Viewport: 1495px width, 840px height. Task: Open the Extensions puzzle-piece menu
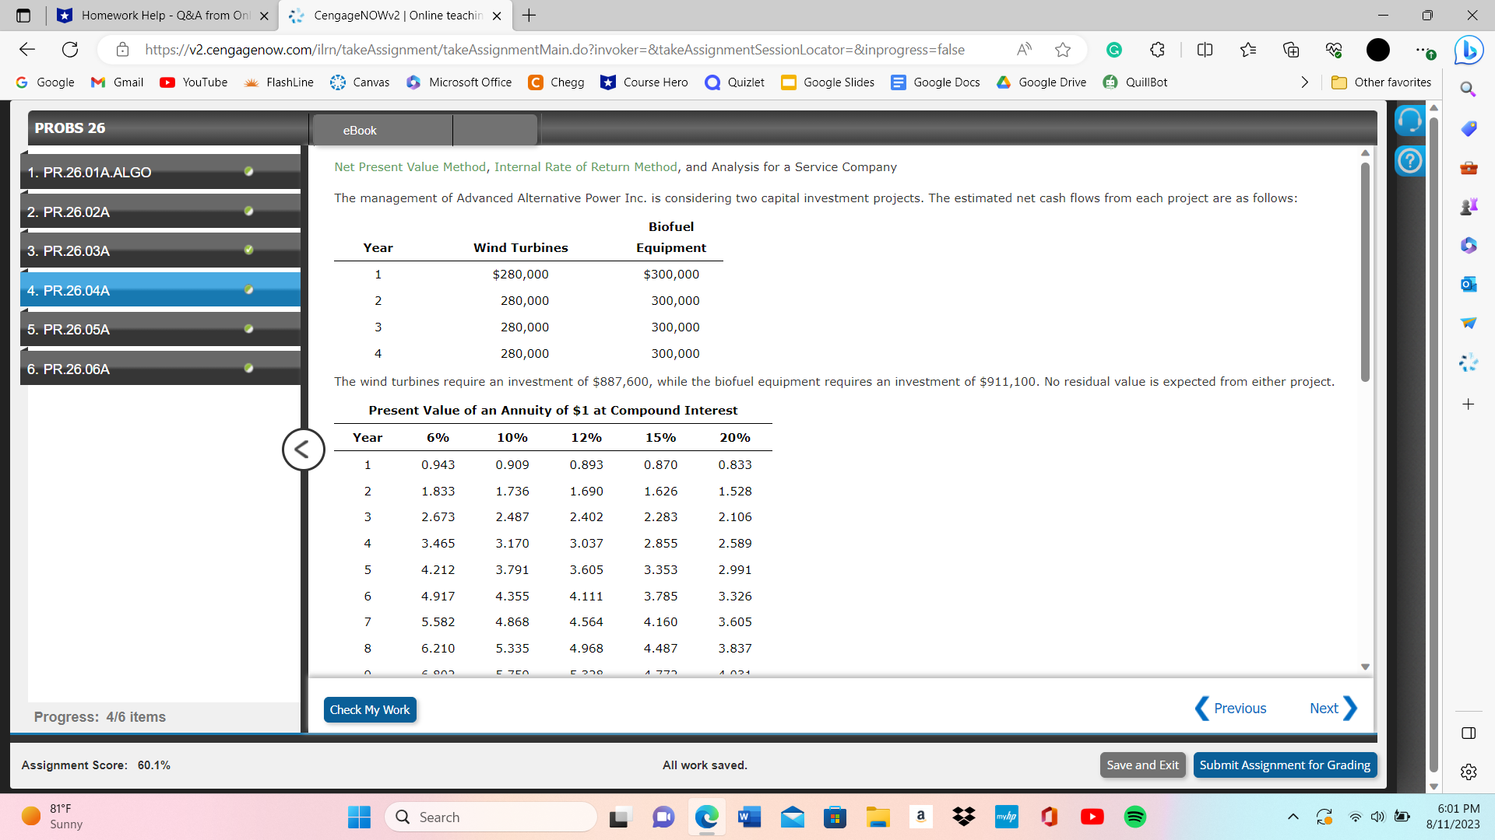[x=1156, y=50]
